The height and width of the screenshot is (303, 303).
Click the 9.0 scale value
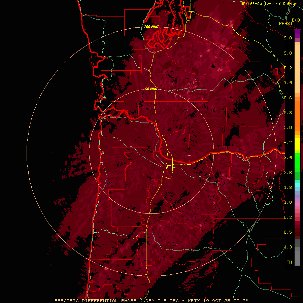coord(288,53)
